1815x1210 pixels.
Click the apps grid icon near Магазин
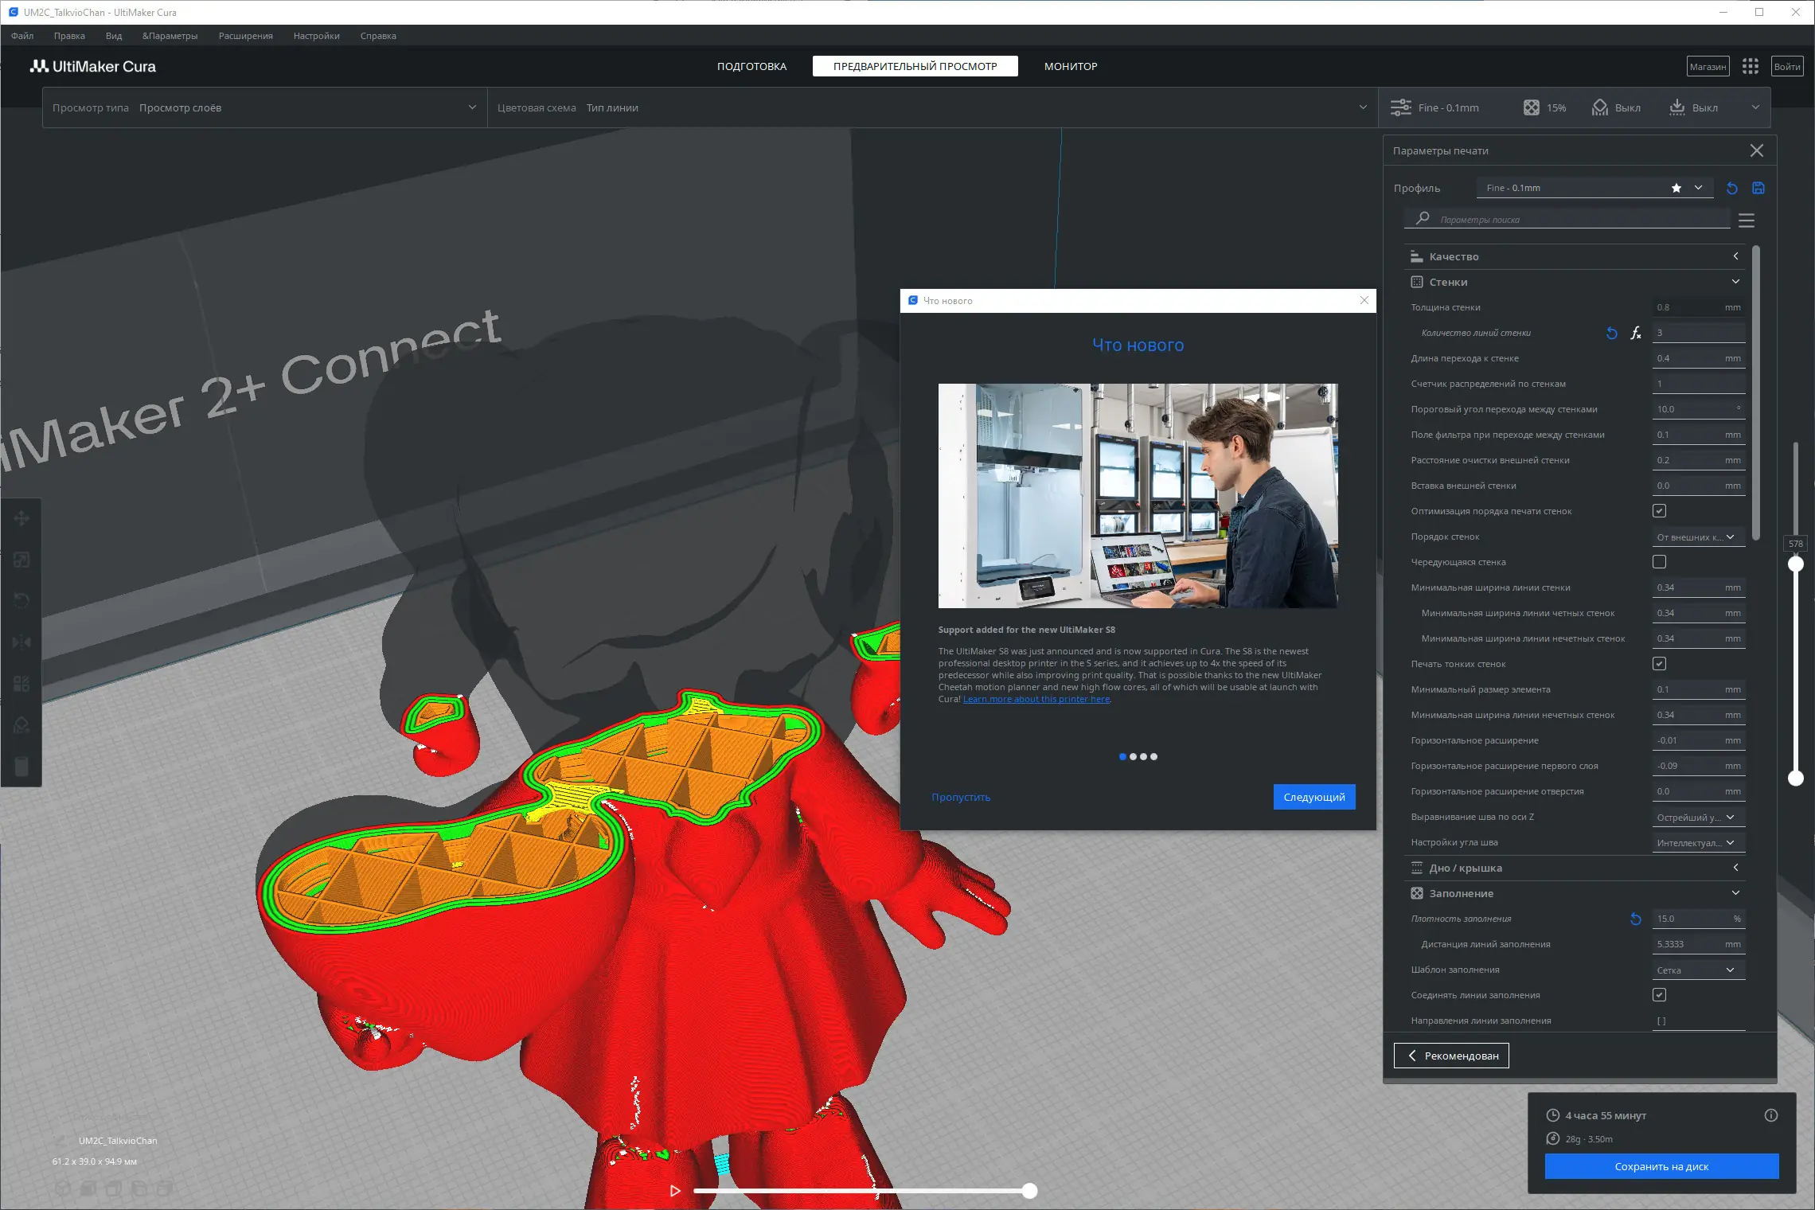1750,66
